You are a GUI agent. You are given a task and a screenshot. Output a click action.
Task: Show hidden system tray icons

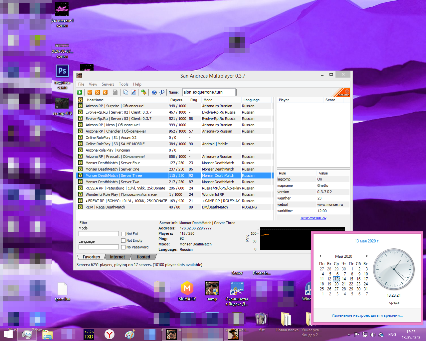(x=349, y=335)
